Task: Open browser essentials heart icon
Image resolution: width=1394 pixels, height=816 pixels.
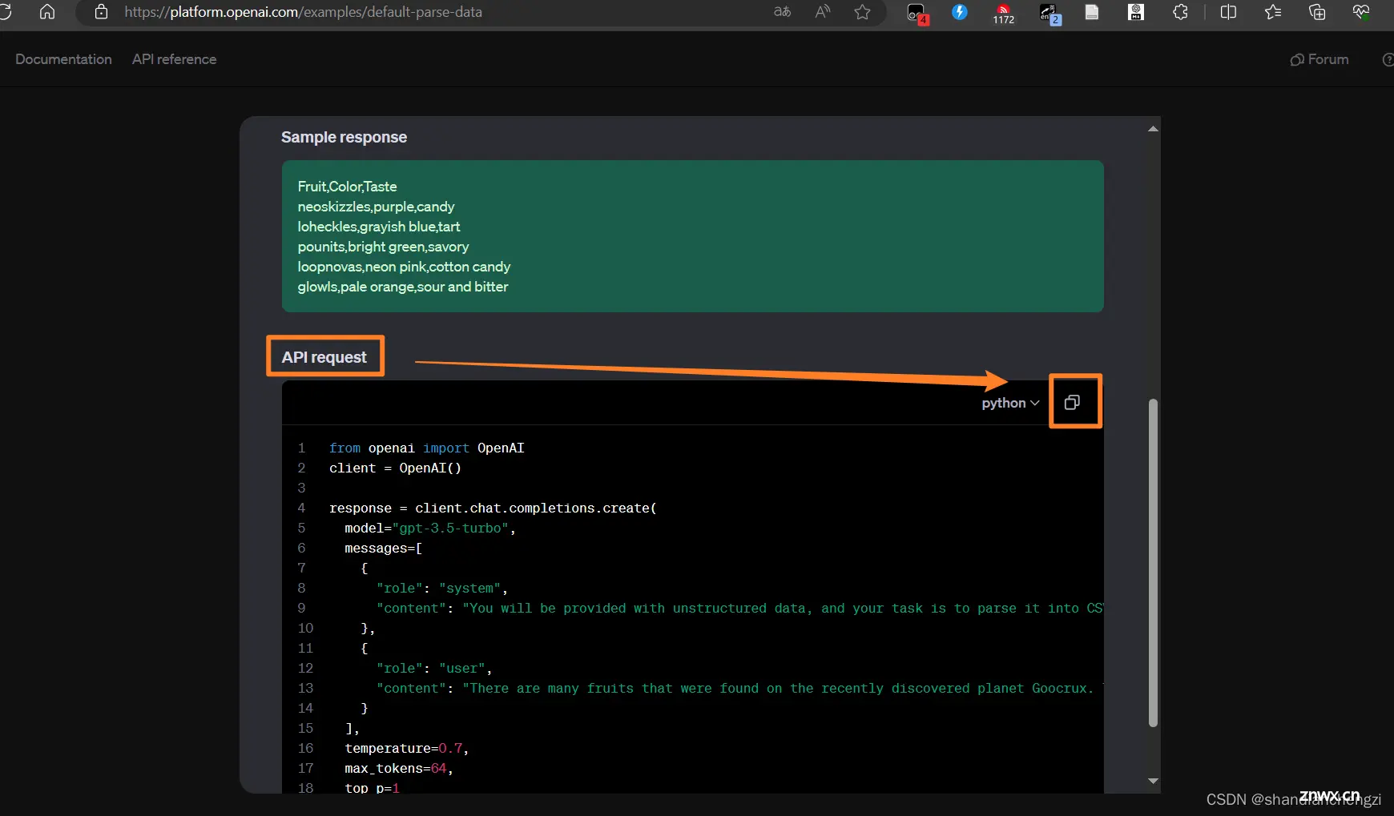Action: pos(1361,12)
